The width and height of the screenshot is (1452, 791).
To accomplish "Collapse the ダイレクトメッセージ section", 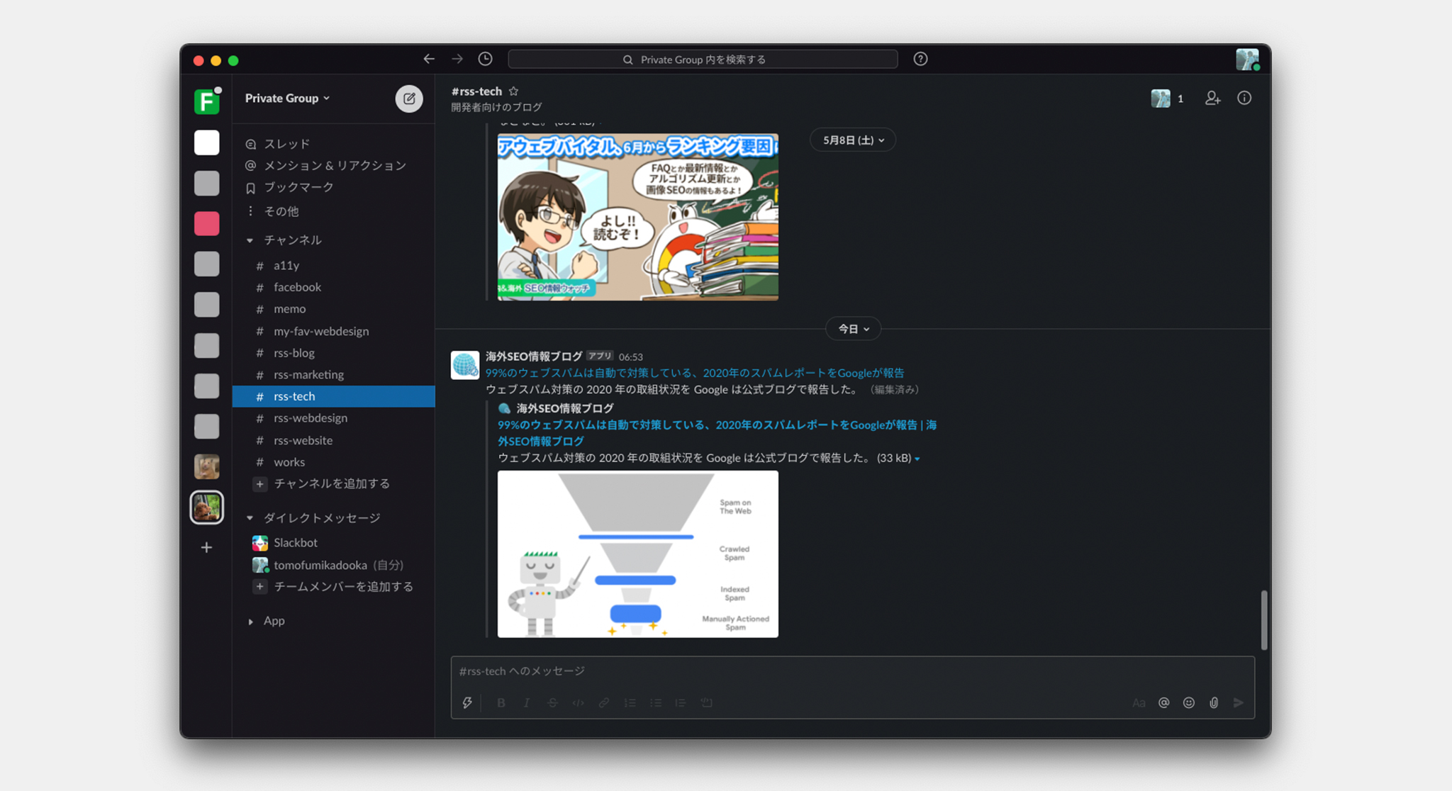I will point(250,518).
